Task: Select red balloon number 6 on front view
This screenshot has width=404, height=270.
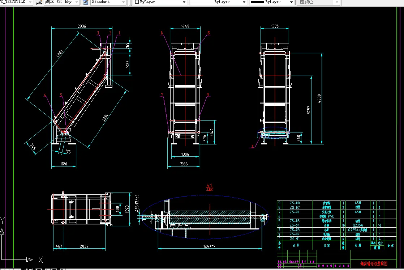Action: click(162, 33)
